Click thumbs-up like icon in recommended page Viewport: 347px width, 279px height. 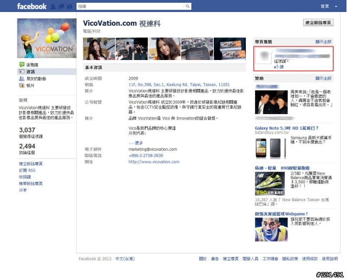(x=276, y=67)
